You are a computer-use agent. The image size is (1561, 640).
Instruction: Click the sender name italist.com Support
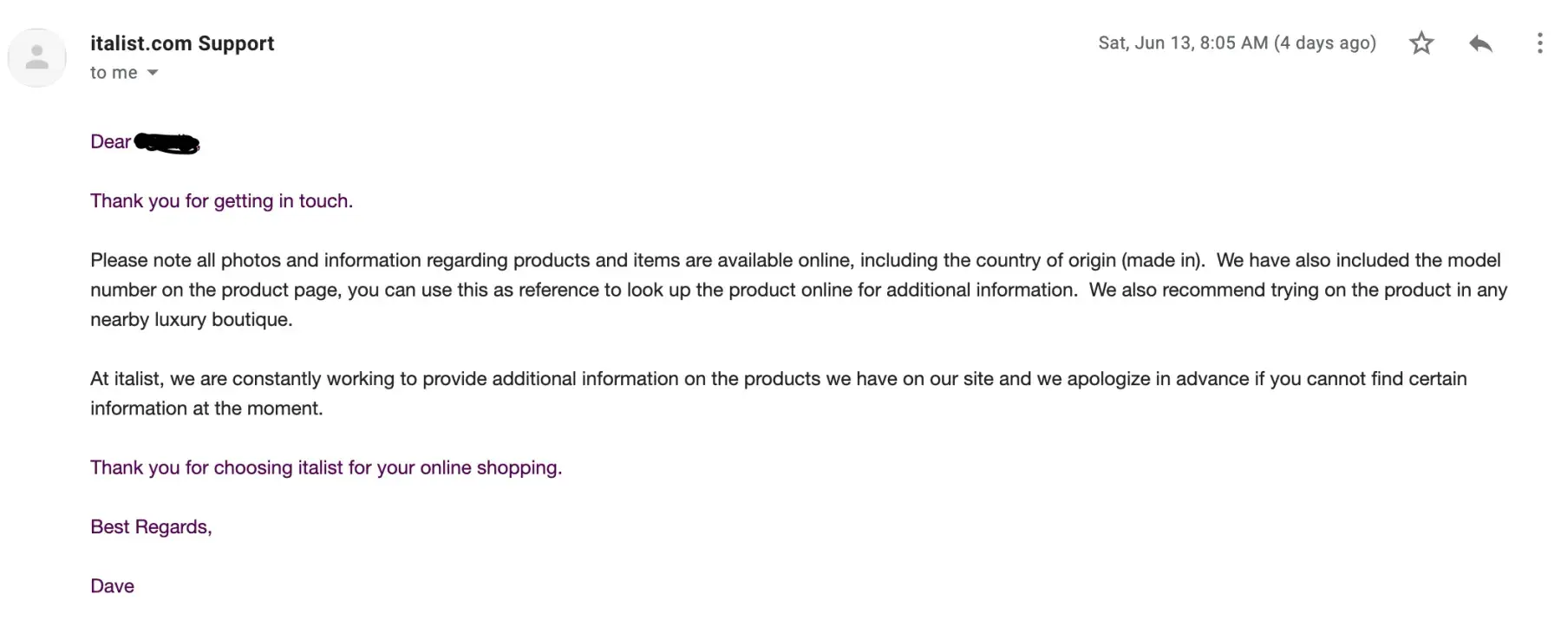point(182,43)
